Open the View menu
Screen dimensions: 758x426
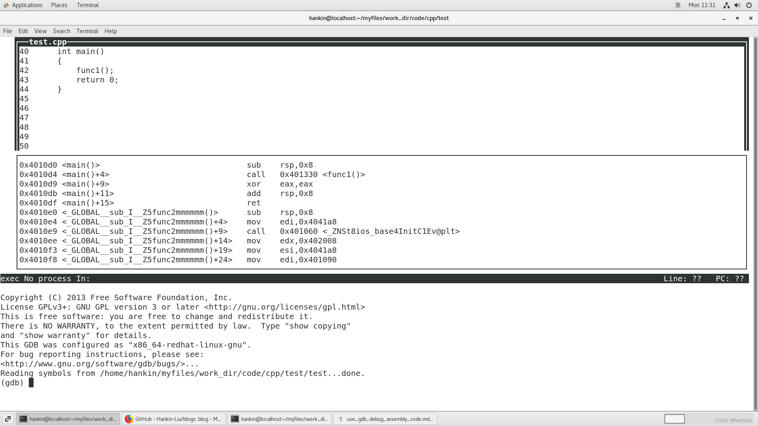coord(40,31)
